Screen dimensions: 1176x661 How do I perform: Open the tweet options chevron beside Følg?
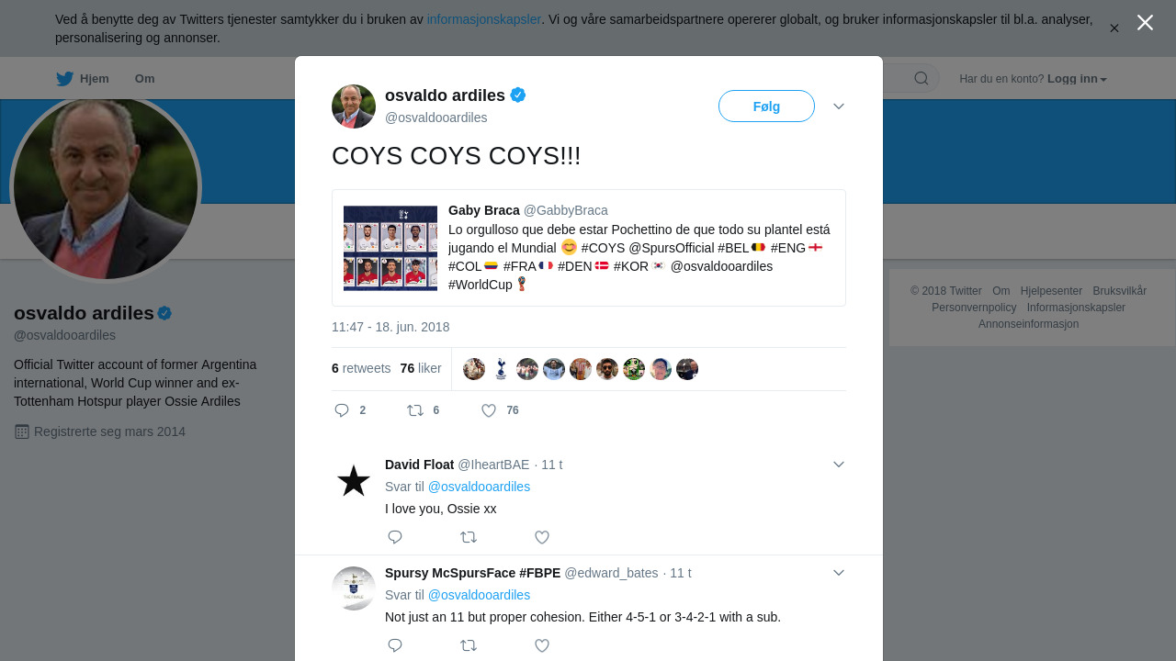tap(839, 106)
